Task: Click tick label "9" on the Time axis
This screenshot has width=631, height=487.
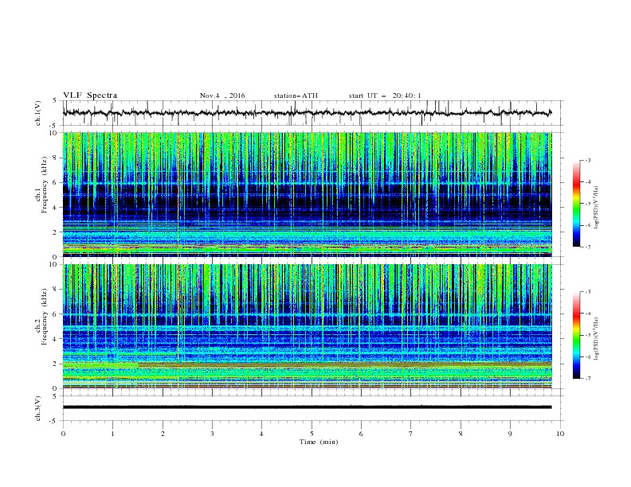Action: (x=510, y=434)
